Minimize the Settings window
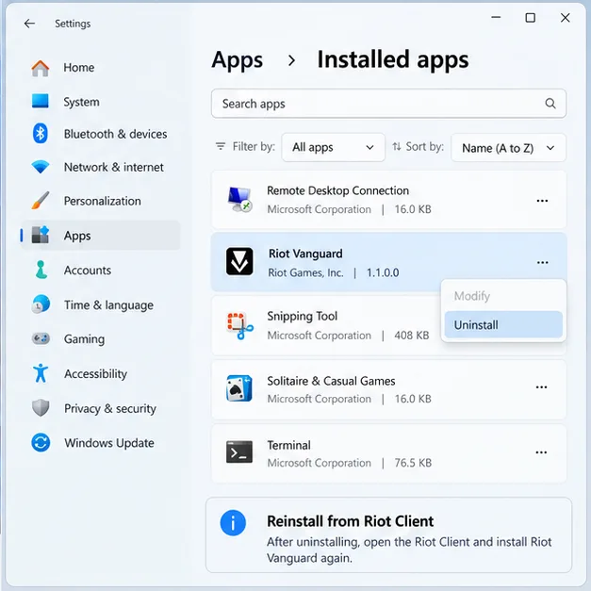591x591 pixels. [496, 17]
